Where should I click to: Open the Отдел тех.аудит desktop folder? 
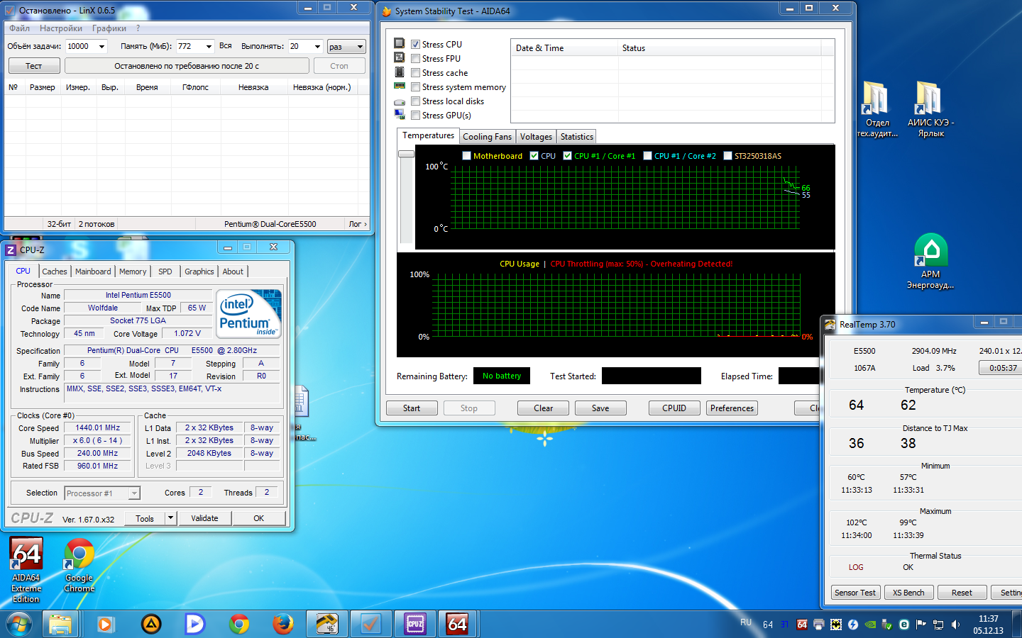coord(877,109)
